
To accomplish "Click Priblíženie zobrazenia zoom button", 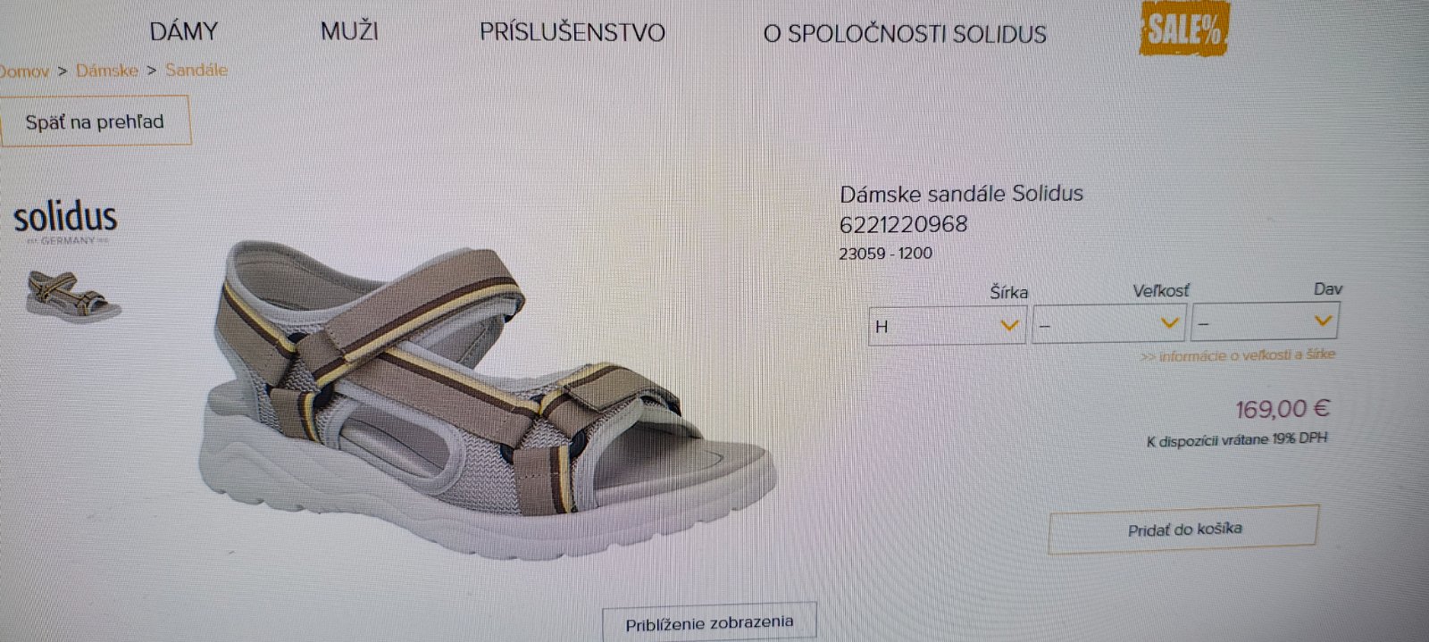I will click(x=709, y=623).
